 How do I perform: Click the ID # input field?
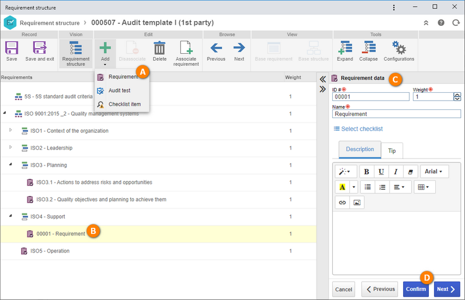point(371,97)
